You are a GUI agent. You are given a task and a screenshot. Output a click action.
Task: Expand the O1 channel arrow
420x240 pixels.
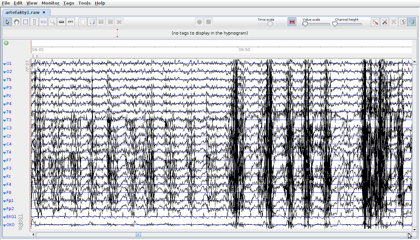click(x=5, y=64)
